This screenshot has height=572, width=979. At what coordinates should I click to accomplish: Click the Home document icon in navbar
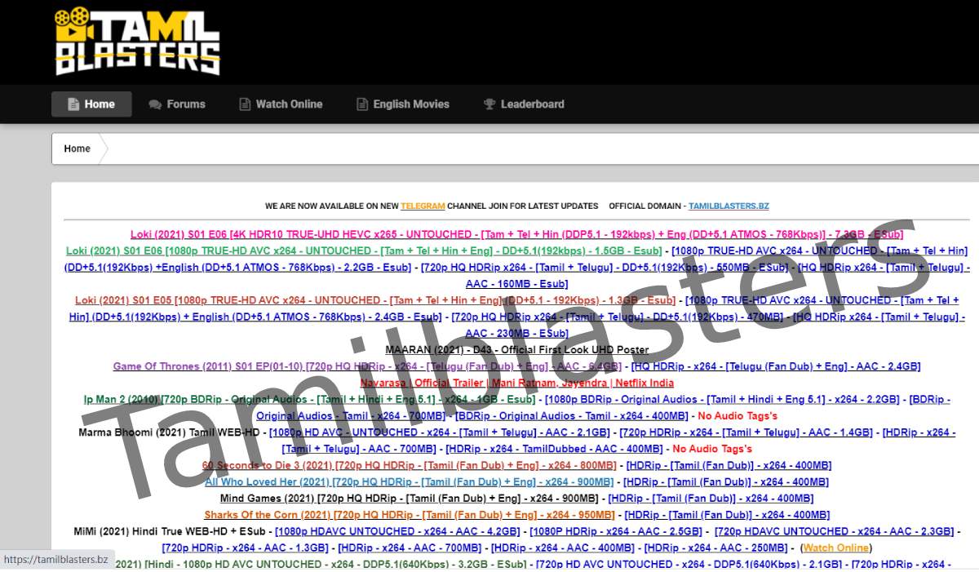(73, 104)
